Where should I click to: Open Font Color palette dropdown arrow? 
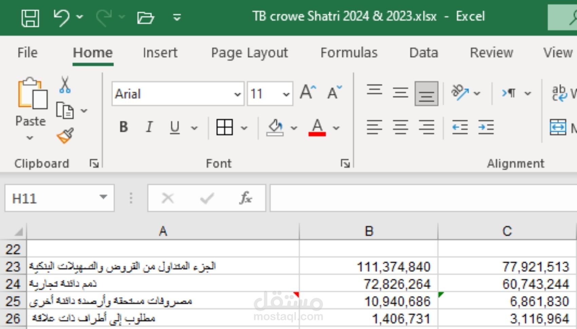336,128
